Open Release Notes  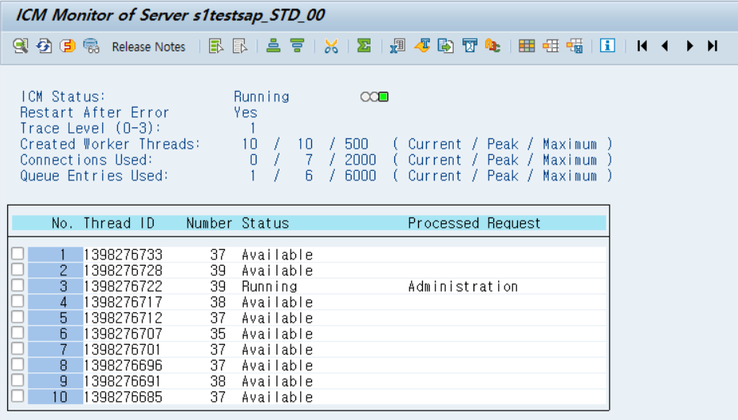pyautogui.click(x=148, y=47)
